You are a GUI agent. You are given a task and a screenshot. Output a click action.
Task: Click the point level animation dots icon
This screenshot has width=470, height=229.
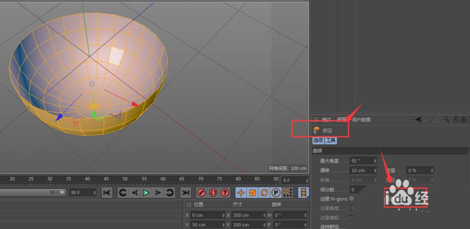pos(288,193)
